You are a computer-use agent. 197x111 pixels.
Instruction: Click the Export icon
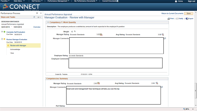tap(187, 18)
